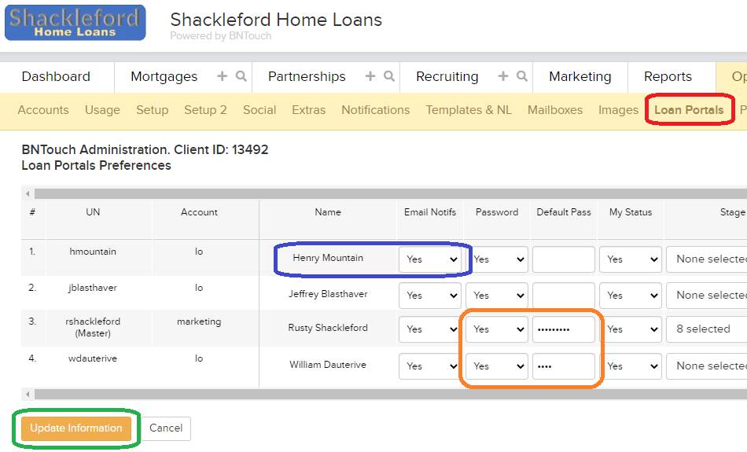Open Password dropdown for Henry Mountain
Viewport: 747px width, 452px height.
(x=497, y=259)
